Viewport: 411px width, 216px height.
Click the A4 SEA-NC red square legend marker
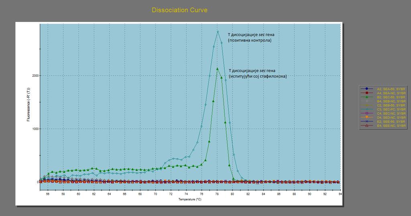[367, 93]
